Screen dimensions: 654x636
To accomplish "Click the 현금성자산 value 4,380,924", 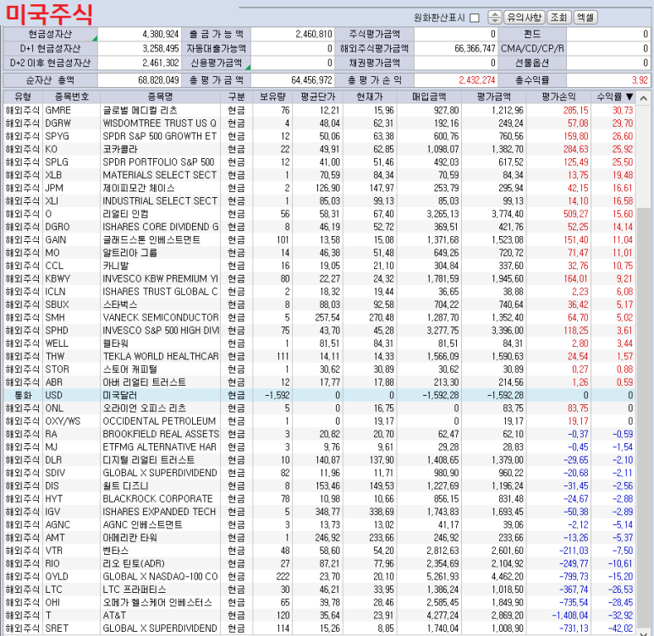I will click(x=140, y=34).
